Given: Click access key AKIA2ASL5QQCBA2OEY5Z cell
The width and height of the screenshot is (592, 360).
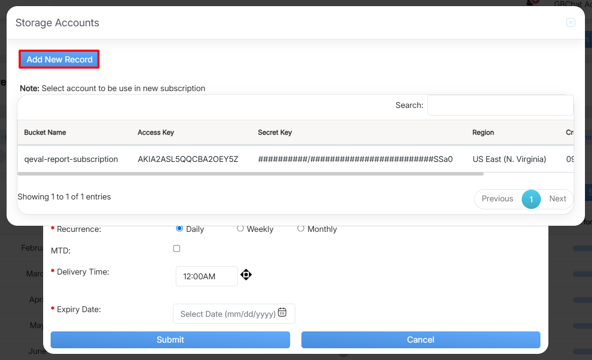Looking at the screenshot, I should [188, 159].
